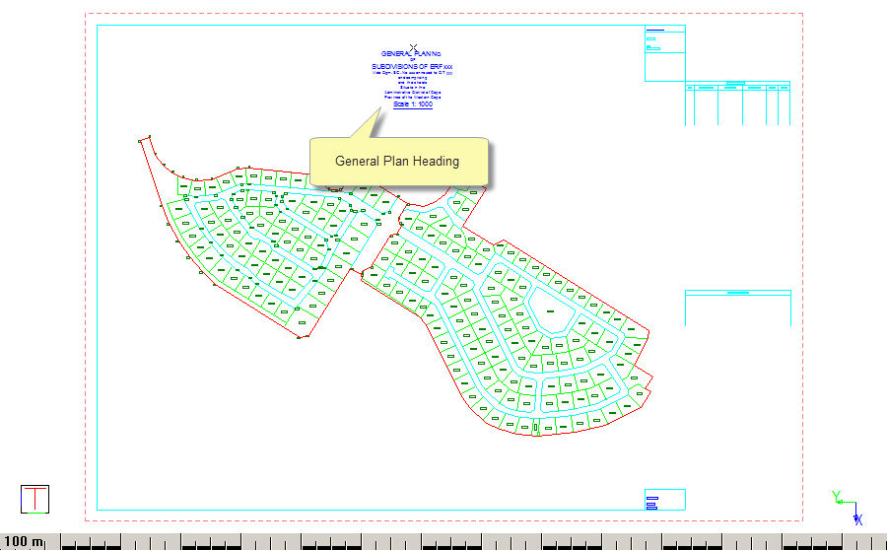Click the General Plan Heading callout
This screenshot has width=887, height=550.
tap(397, 162)
